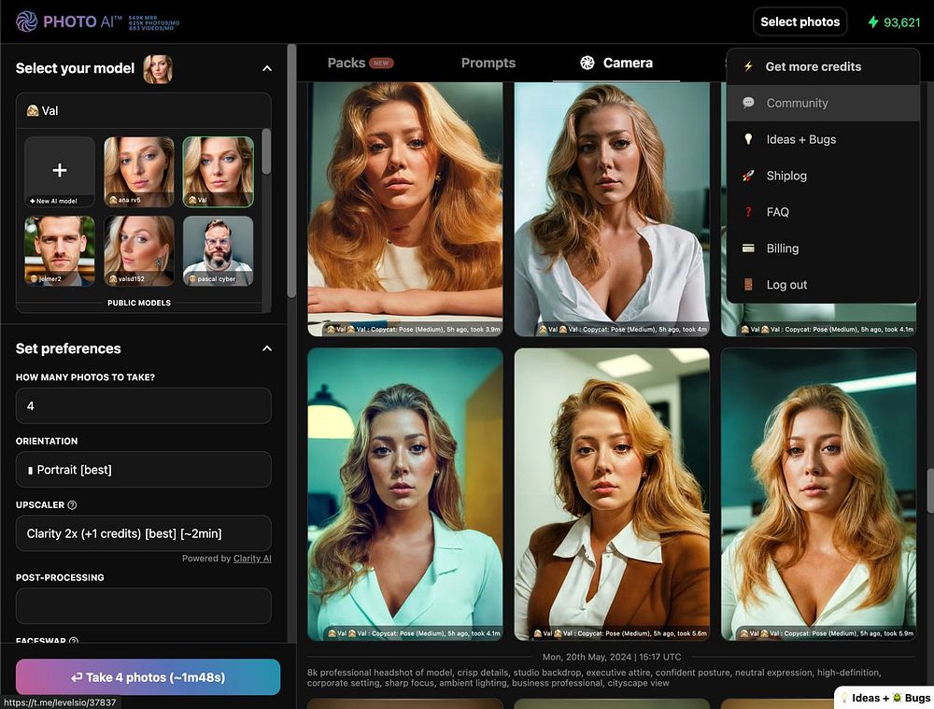Open photo that took 5.9m
Image resolution: width=934 pixels, height=709 pixels.
point(818,494)
